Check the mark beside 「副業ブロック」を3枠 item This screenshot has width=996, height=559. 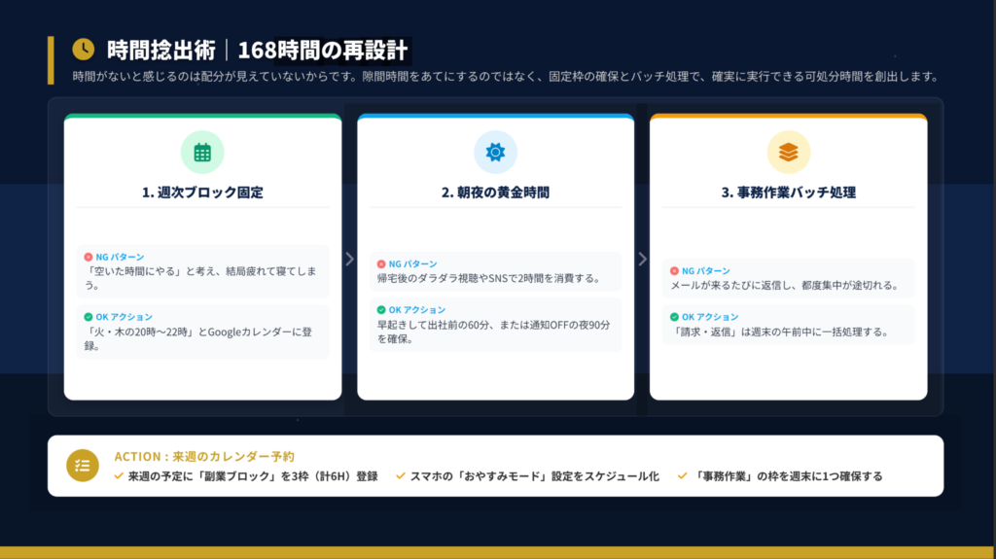point(119,476)
